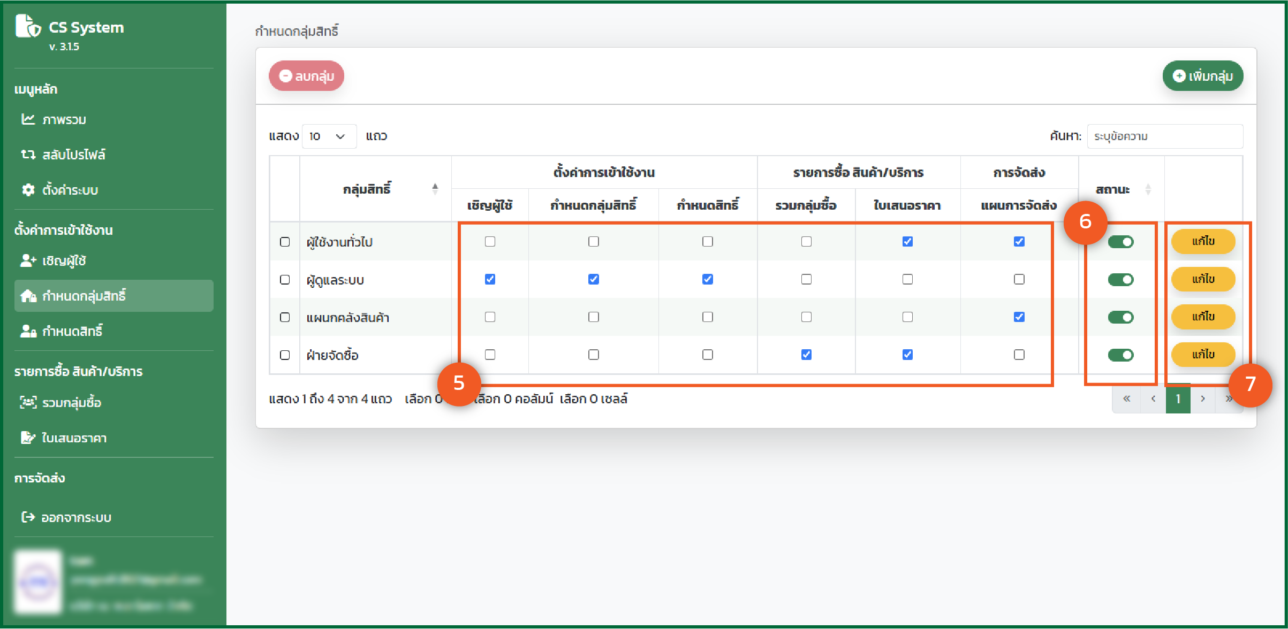Click the รวมกลุ่มซื้อ group icon
This screenshot has height=629, width=1288.
coord(28,402)
